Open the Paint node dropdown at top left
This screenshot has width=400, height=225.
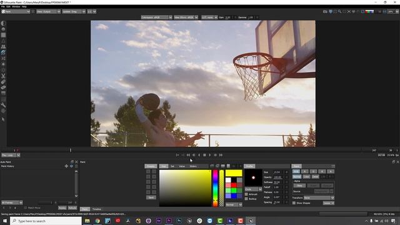point(16,11)
